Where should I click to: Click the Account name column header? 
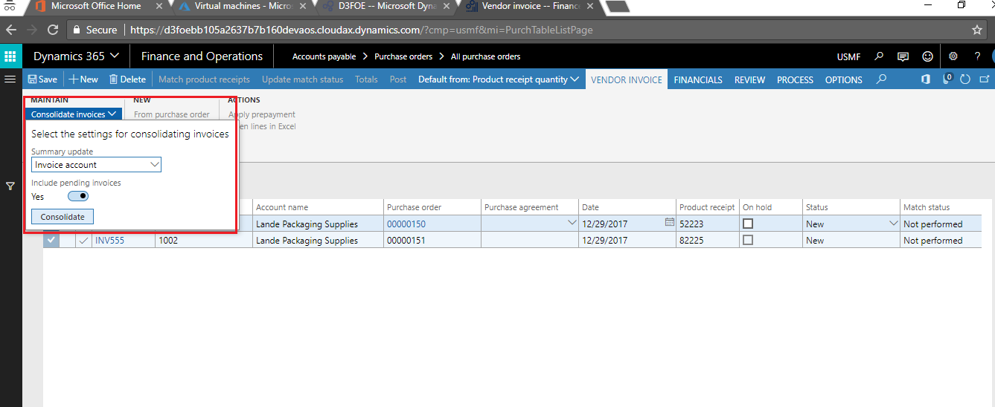282,207
